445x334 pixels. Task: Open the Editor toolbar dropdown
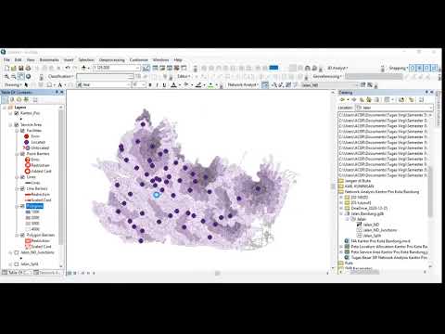click(184, 76)
